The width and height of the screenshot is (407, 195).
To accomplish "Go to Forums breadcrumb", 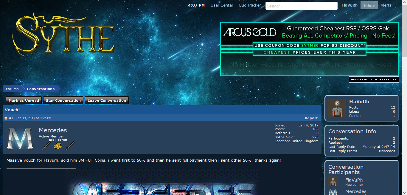I will point(12,89).
